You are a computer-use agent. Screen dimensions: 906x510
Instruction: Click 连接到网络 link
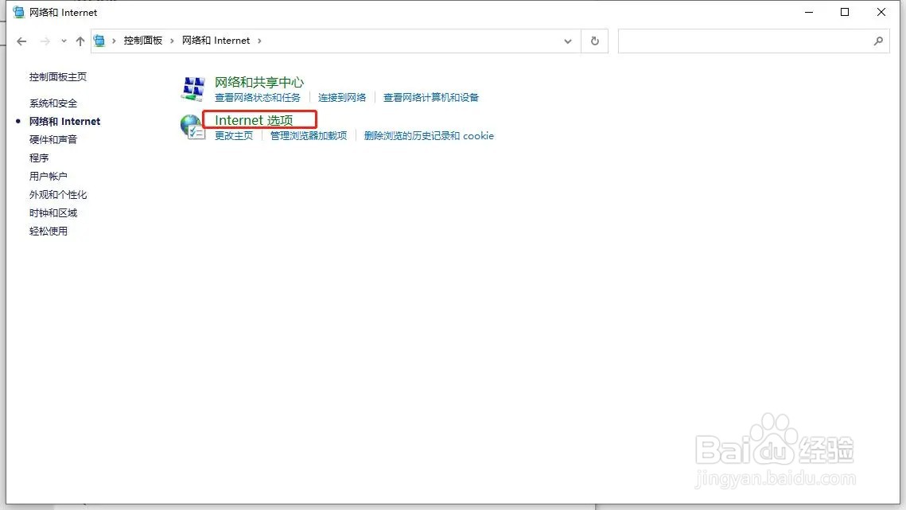point(342,98)
